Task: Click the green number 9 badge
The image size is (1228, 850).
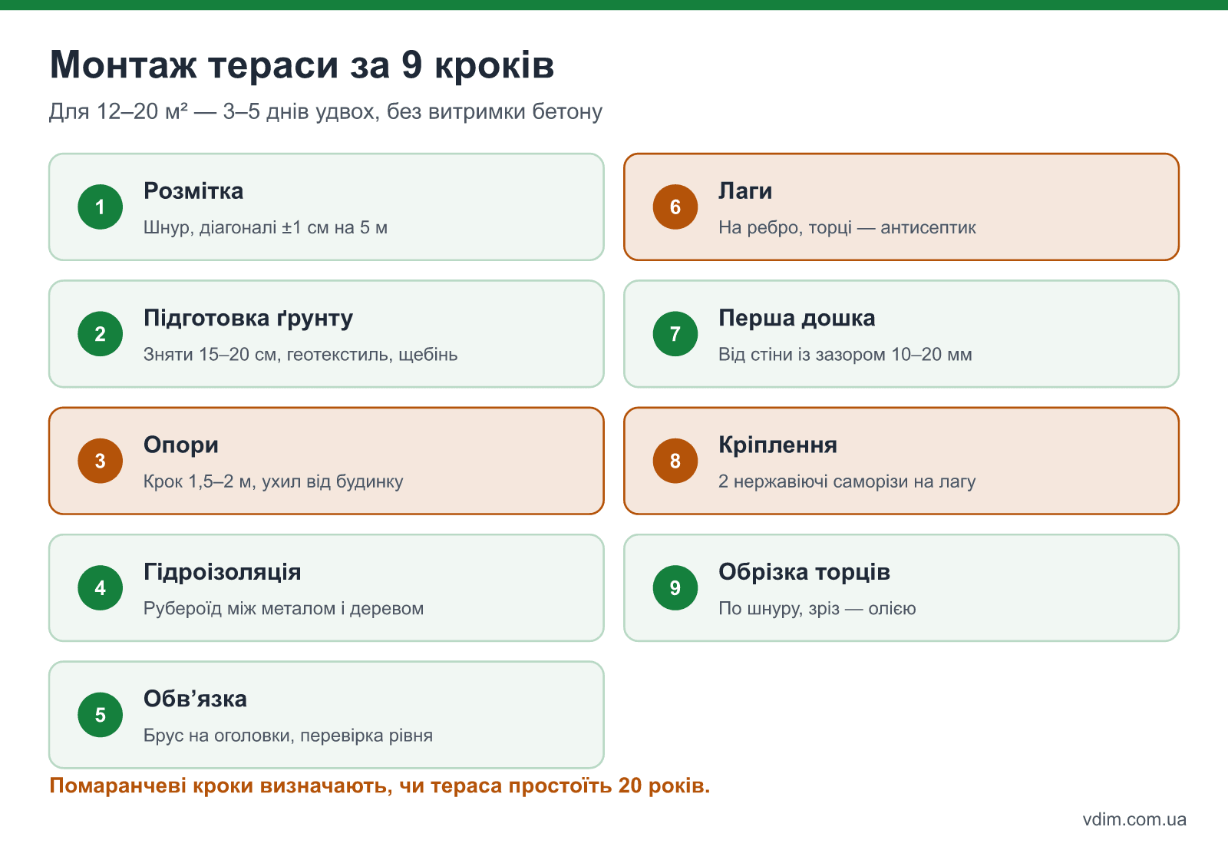Action: (675, 588)
